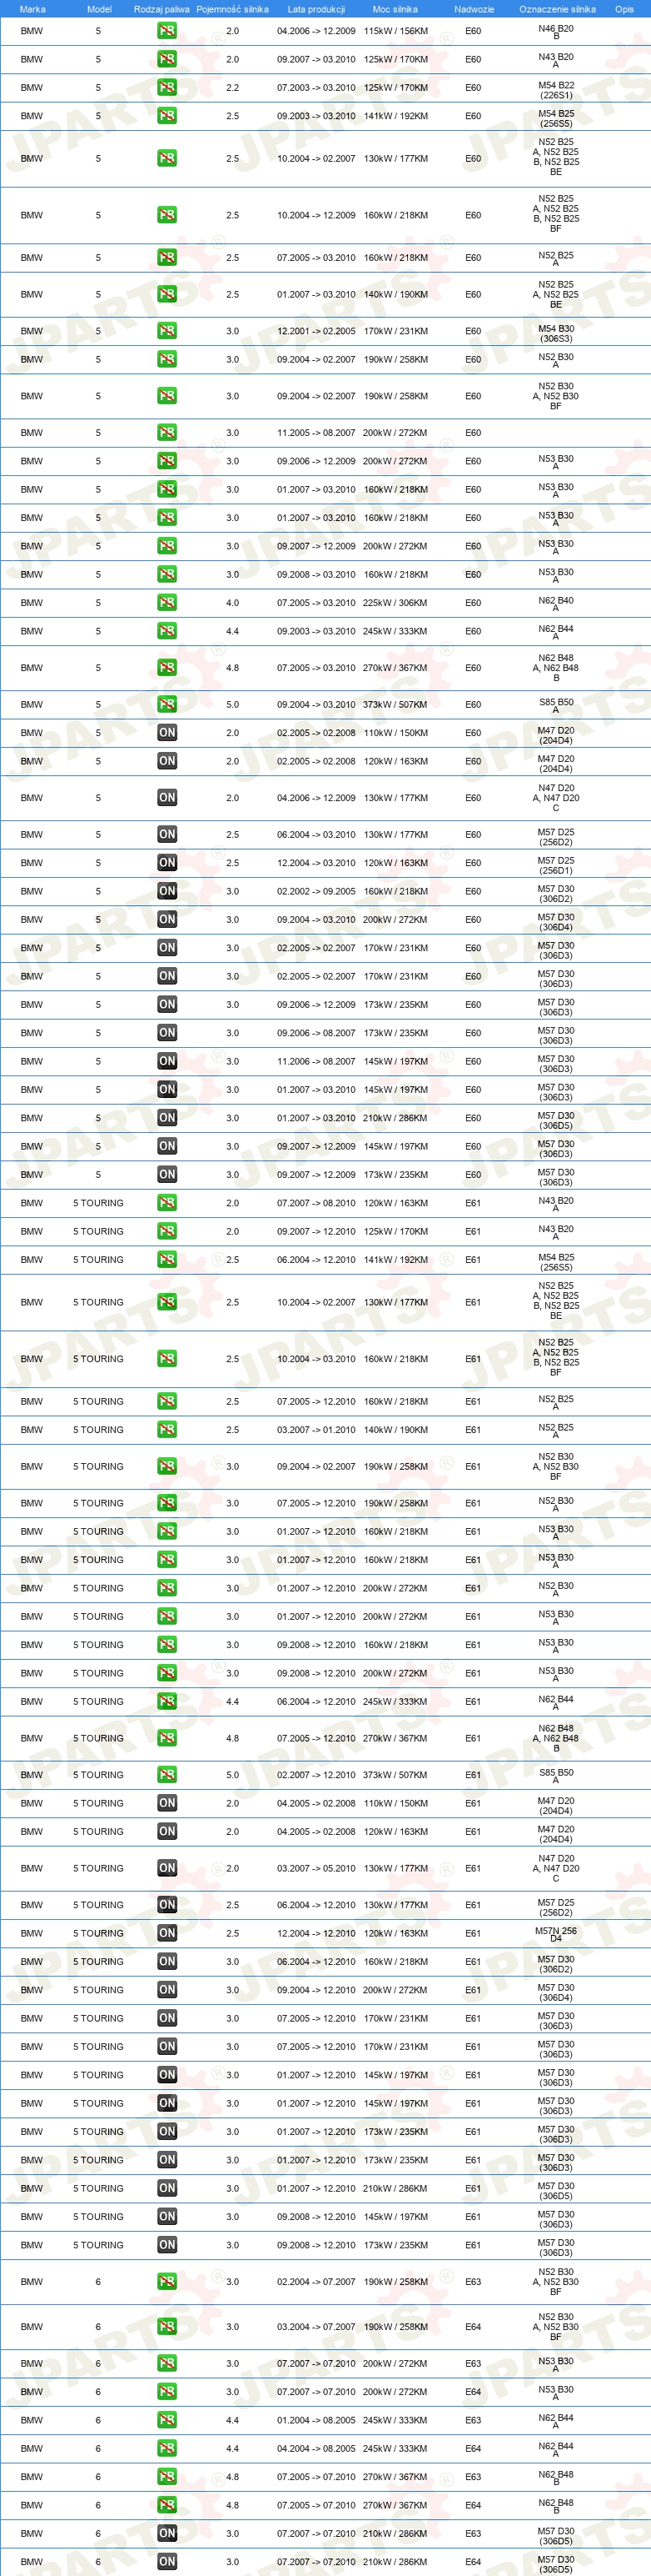Click the Moc silnika column header

pyautogui.click(x=395, y=9)
